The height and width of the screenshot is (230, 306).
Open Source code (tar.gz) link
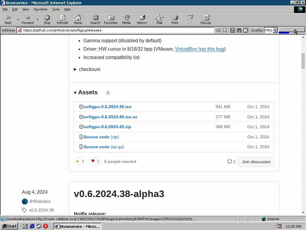pyautogui.click(x=104, y=147)
